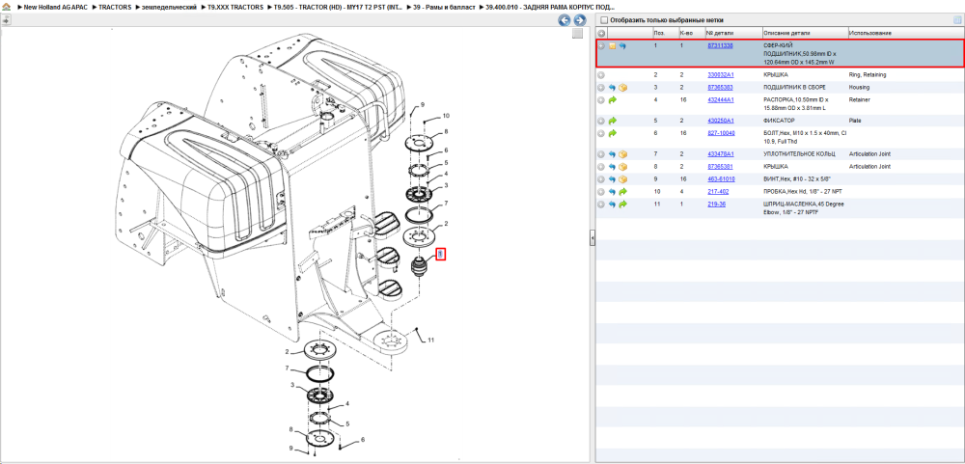Add part 87311338 using its plus icon

601,46
